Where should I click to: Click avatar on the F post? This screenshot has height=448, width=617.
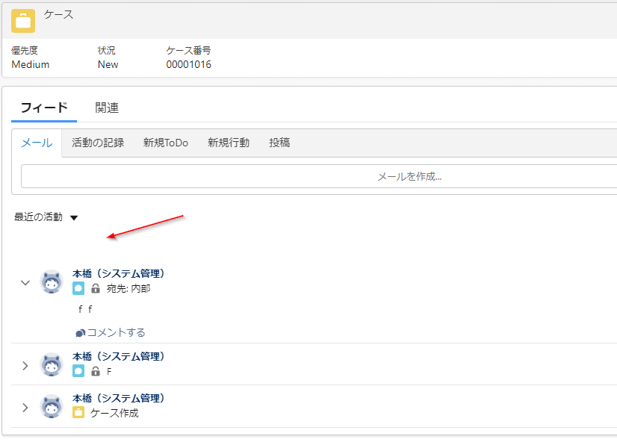(x=52, y=365)
